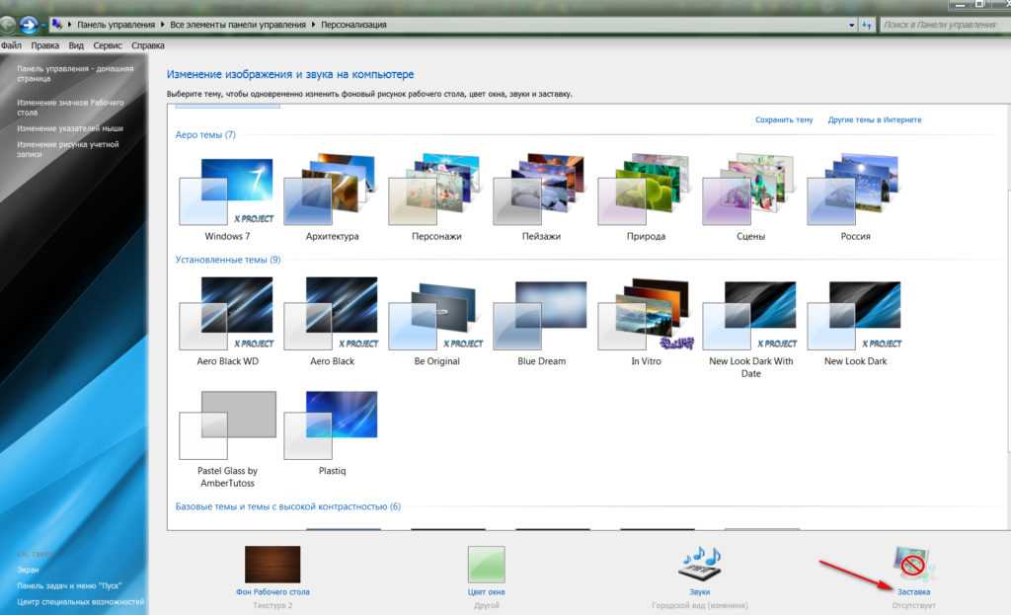Open Изменение указателей мыши sidebar link

click(70, 128)
